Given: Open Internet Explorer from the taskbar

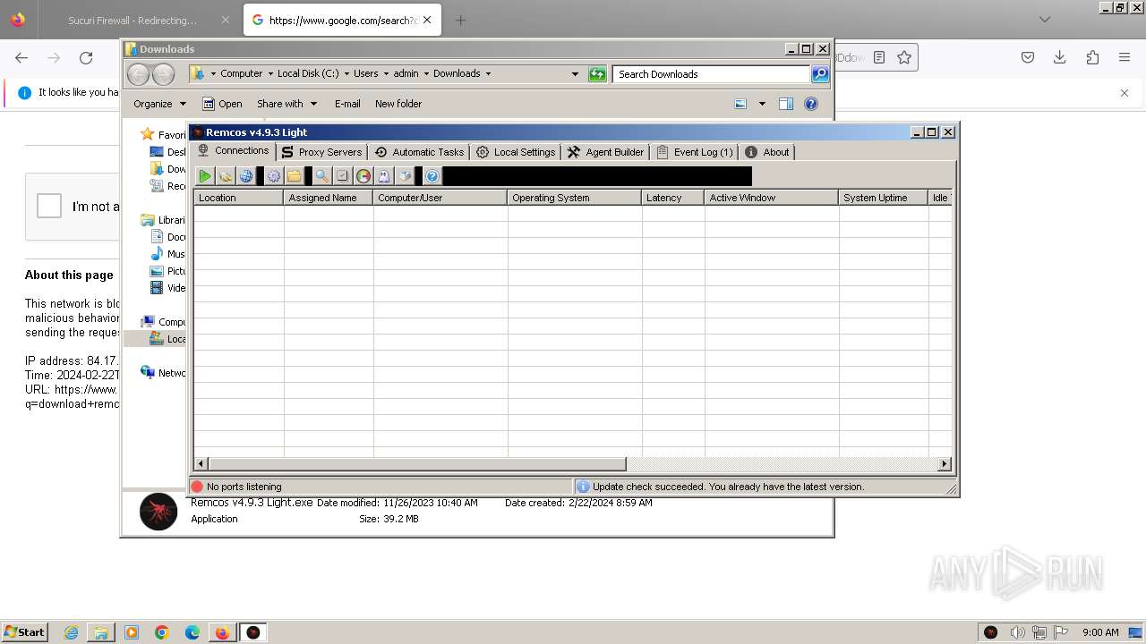Looking at the screenshot, I should [72, 632].
